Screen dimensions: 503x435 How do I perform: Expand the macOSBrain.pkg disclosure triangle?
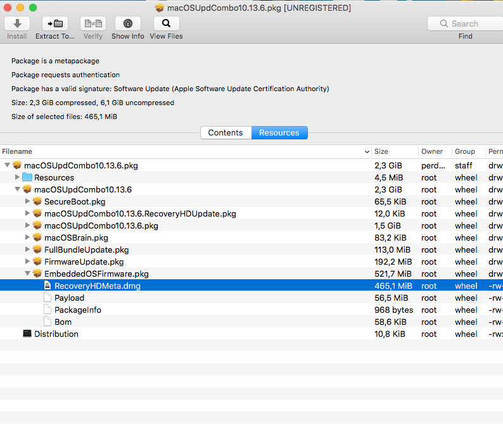(x=28, y=237)
